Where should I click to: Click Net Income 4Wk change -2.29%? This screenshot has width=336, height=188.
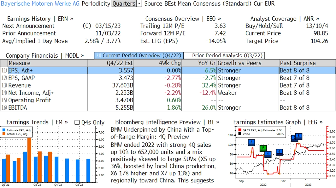[173, 93]
